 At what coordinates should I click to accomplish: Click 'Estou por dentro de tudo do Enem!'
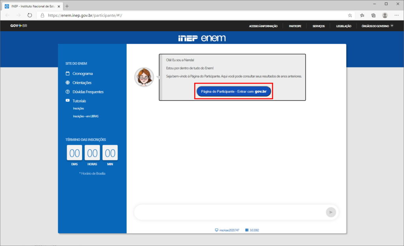(x=190, y=68)
